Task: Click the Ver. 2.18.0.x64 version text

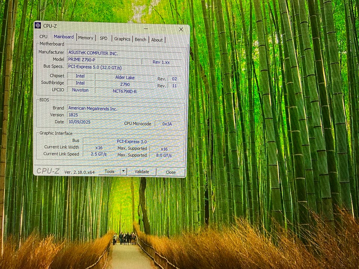Action: [x=79, y=172]
